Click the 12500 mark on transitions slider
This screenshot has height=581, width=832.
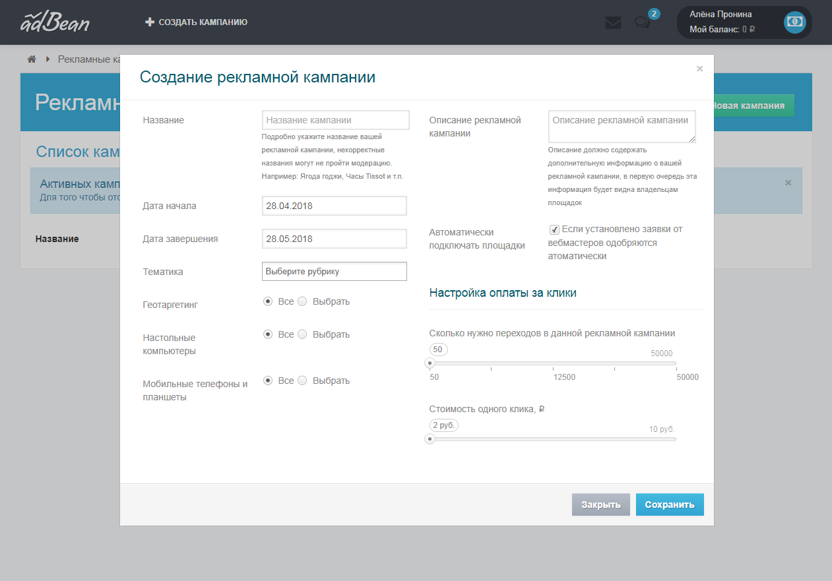point(564,377)
